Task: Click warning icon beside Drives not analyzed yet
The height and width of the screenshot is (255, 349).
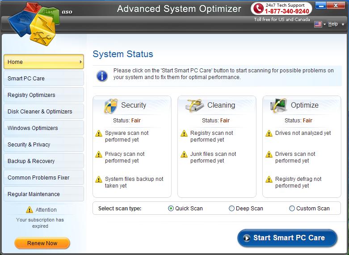Action: [269, 134]
